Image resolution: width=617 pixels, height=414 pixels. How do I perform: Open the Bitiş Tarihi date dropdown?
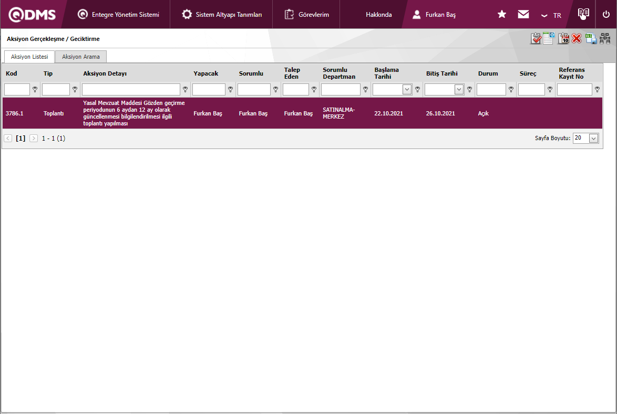[459, 90]
